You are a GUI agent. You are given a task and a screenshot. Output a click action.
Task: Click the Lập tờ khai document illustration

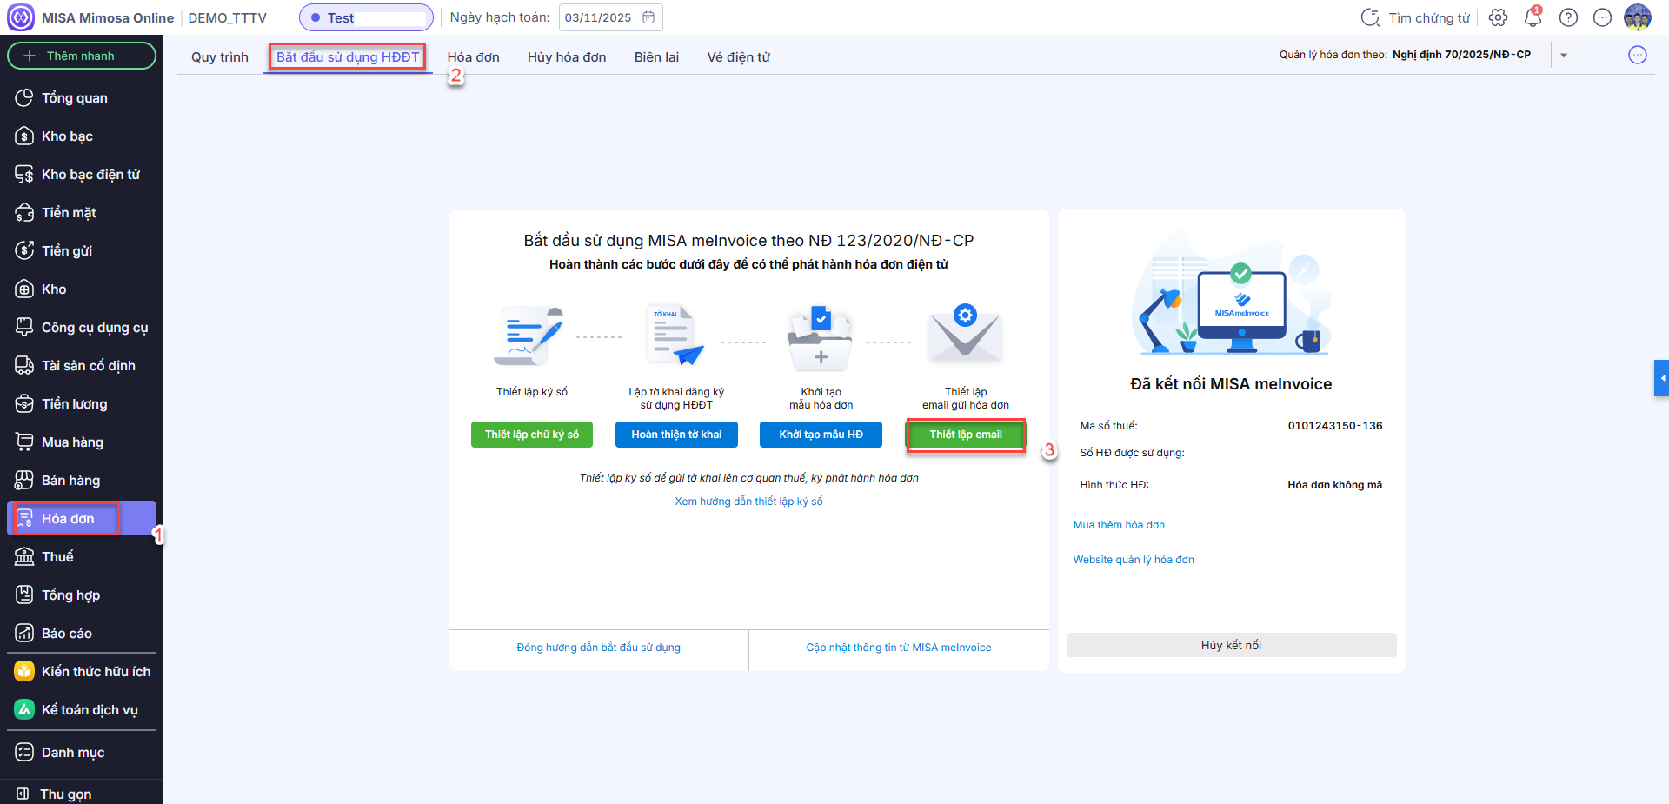click(676, 336)
